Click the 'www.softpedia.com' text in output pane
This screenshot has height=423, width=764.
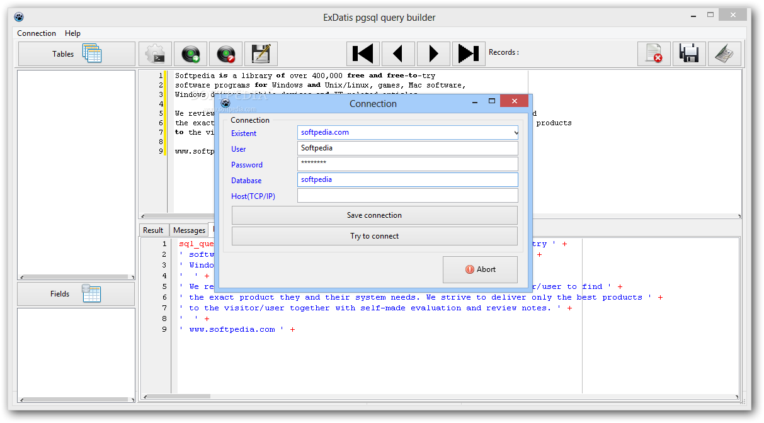[x=232, y=329]
